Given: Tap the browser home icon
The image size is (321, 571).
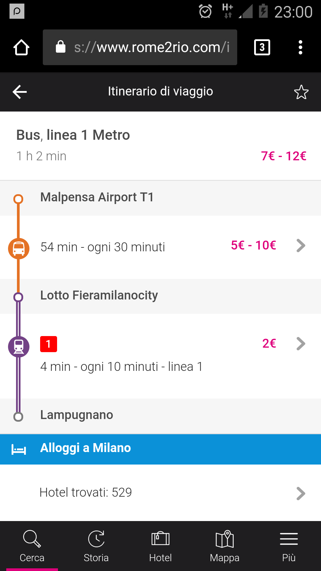Looking at the screenshot, I should (21, 47).
